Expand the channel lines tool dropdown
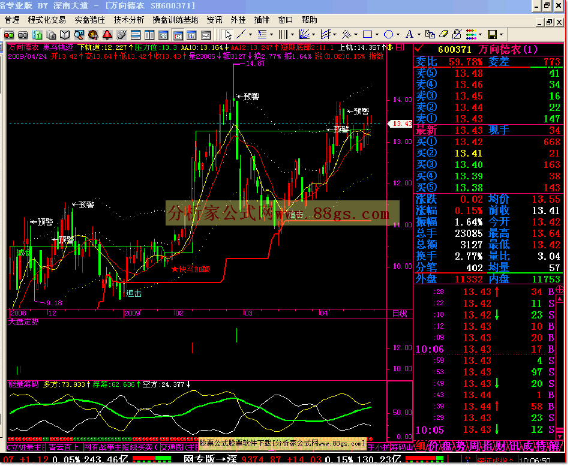The width and height of the screenshot is (570, 466). (x=334, y=35)
